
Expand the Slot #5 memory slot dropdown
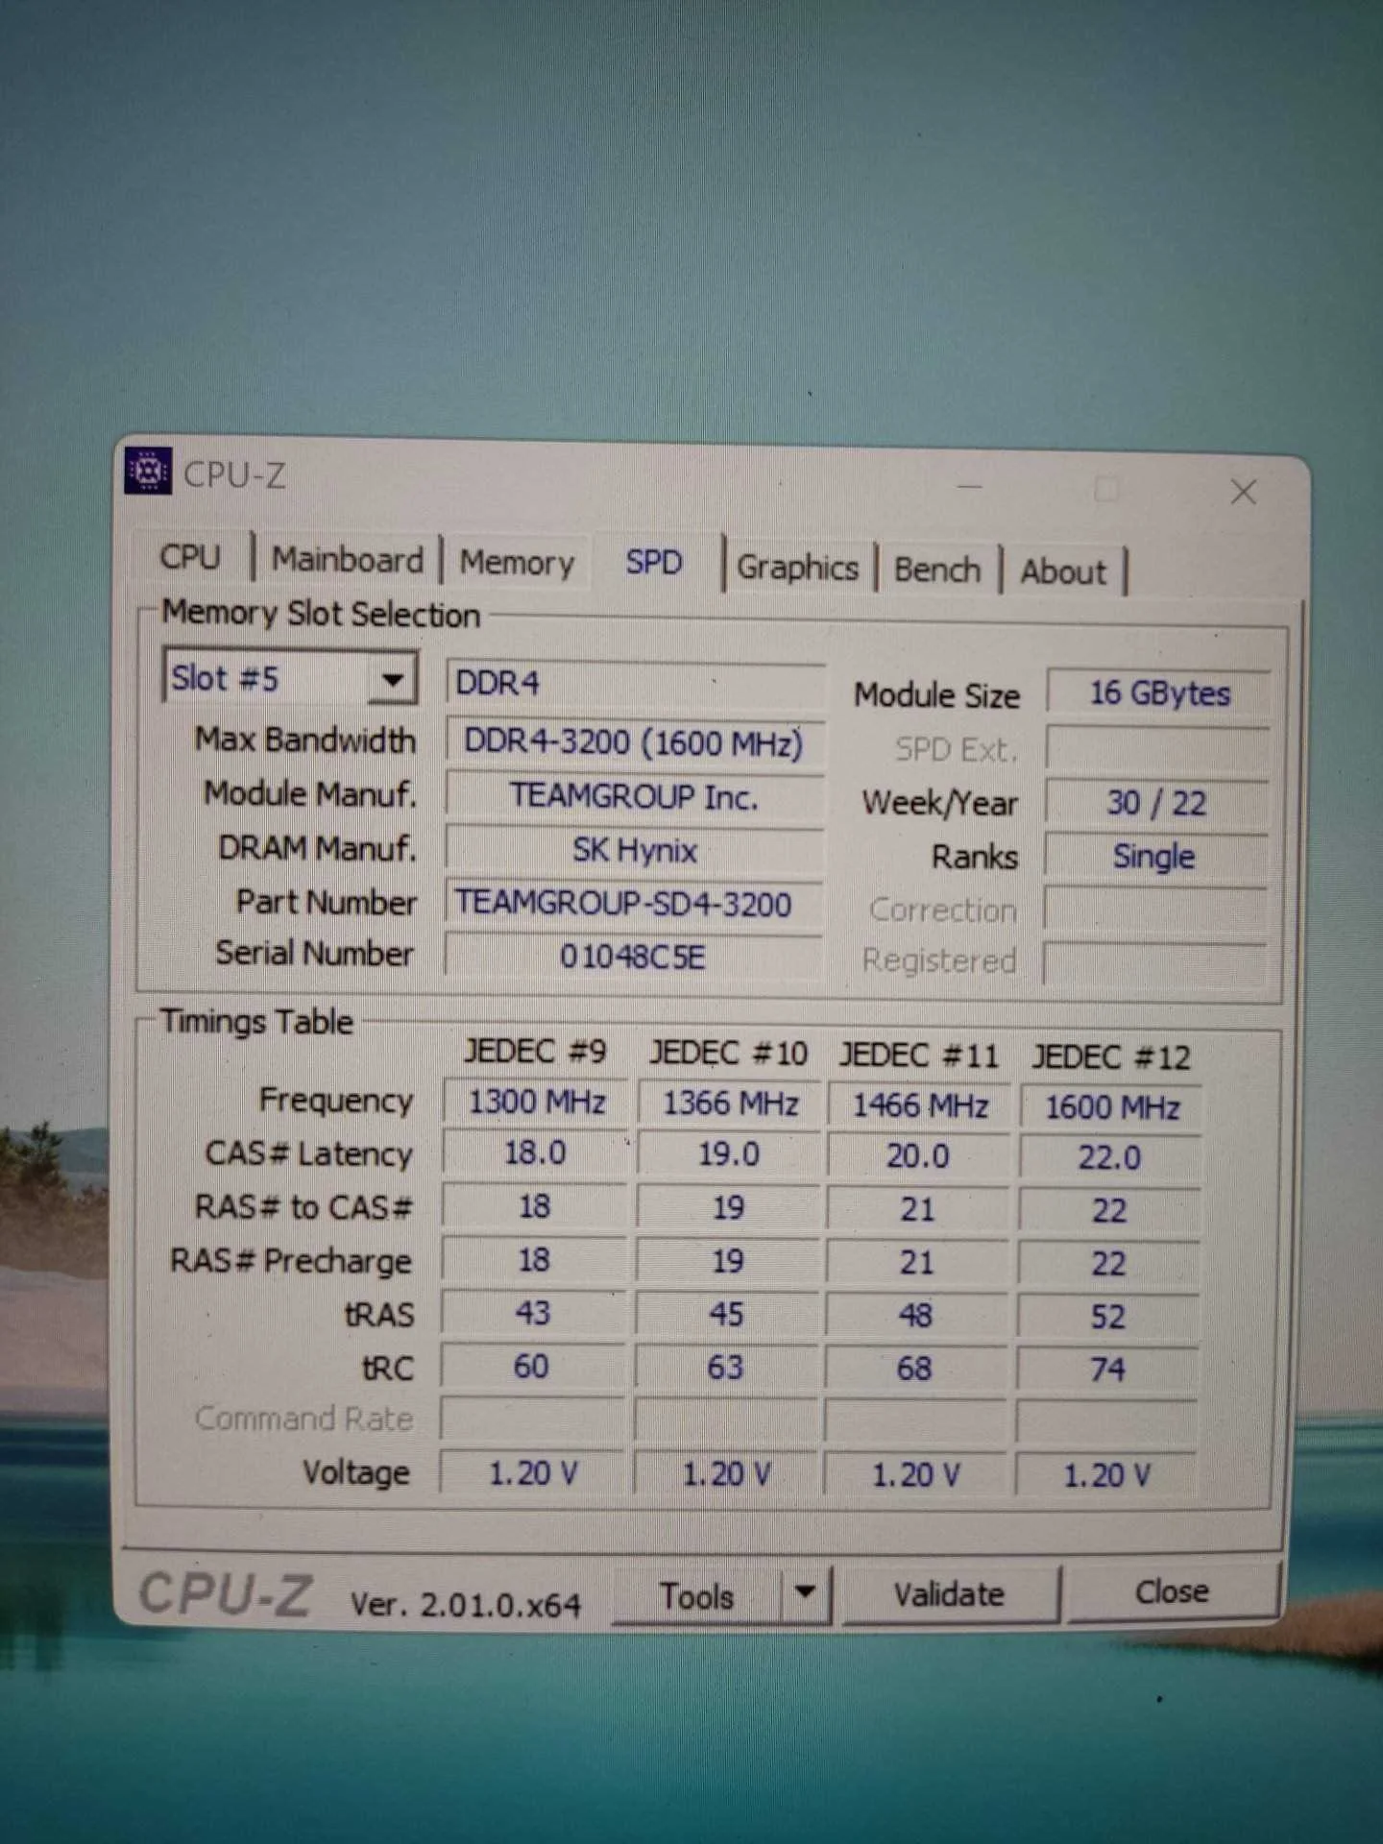(x=392, y=680)
